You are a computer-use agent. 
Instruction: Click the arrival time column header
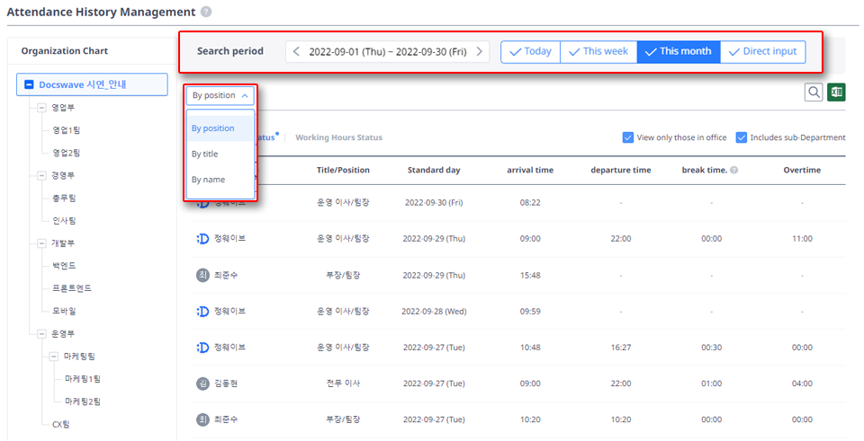coord(530,170)
